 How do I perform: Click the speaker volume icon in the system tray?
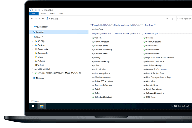(183, 106)
